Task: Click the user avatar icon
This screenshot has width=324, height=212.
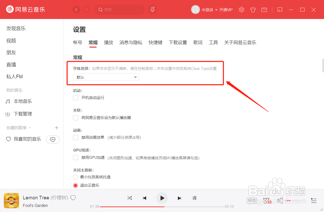Action: pyautogui.click(x=195, y=10)
